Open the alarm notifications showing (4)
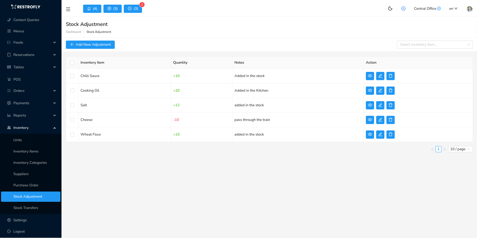Viewport: 477px width, 238px height. click(92, 8)
